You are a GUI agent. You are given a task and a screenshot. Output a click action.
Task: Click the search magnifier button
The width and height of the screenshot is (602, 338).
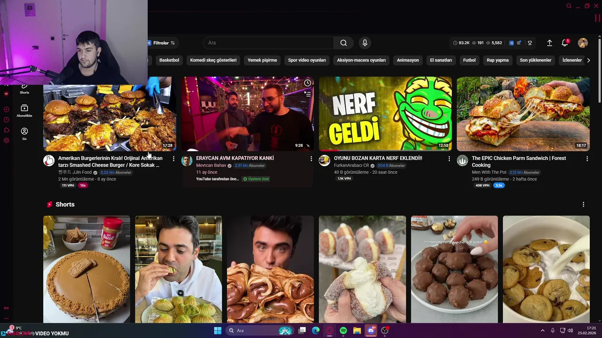coord(344,43)
